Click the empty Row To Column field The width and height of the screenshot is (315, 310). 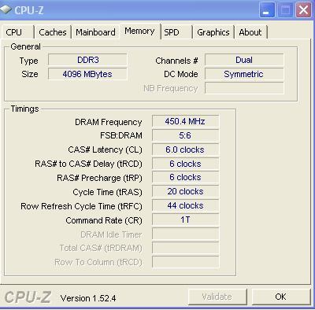[x=185, y=262]
